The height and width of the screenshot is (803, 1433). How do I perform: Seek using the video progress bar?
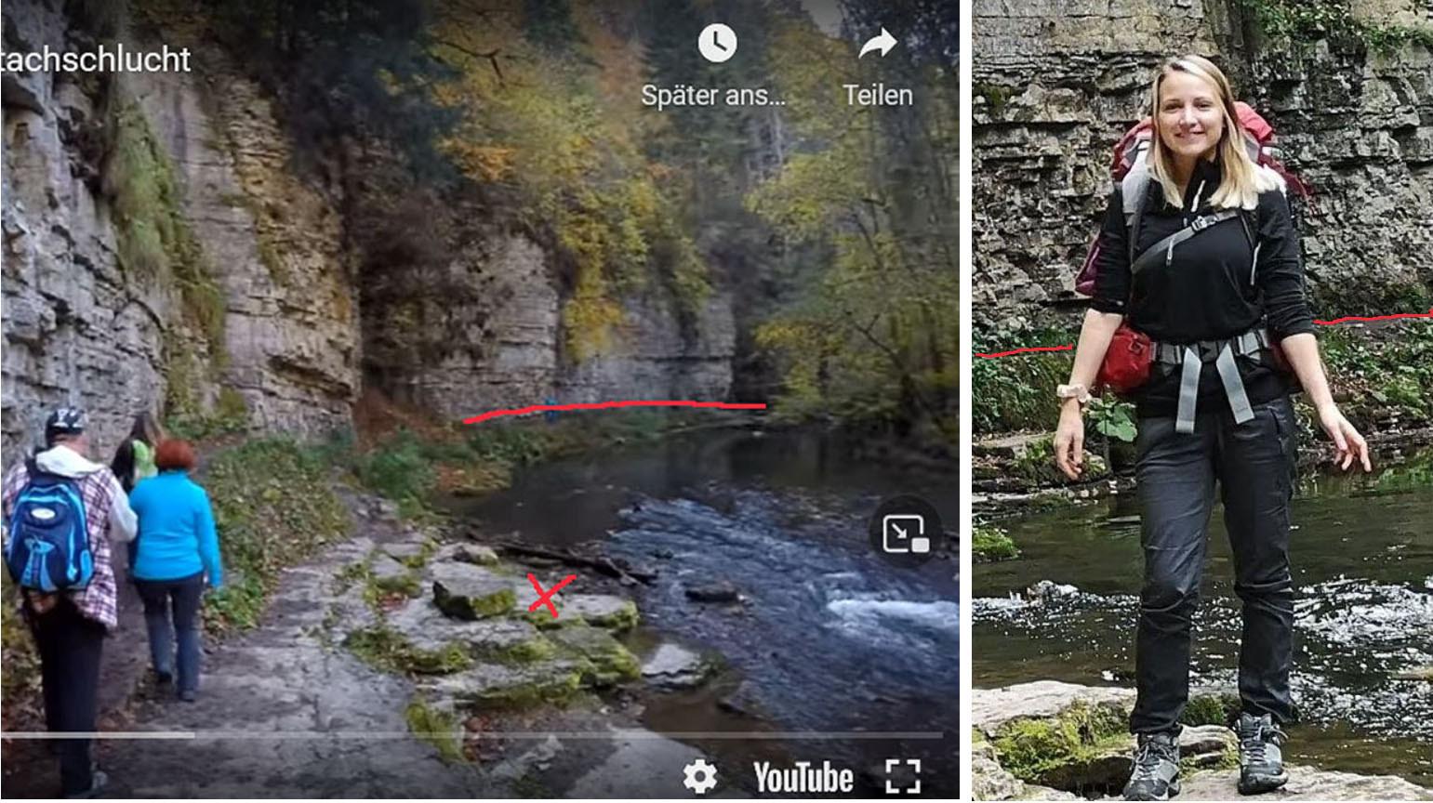[472, 734]
